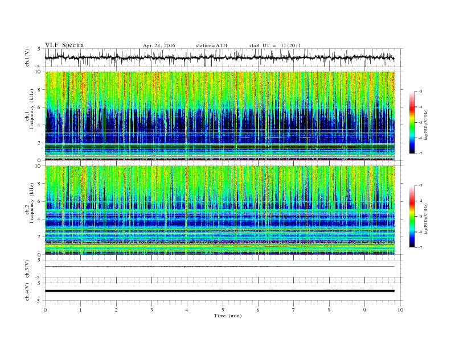Click time-axis tick label "5"
Viewport: 451px width, 348px height.
pos(223,310)
